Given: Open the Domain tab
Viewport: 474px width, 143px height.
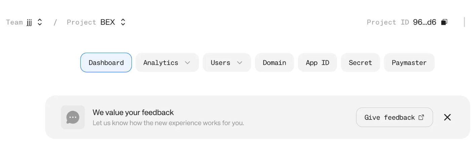Looking at the screenshot, I should [x=274, y=62].
